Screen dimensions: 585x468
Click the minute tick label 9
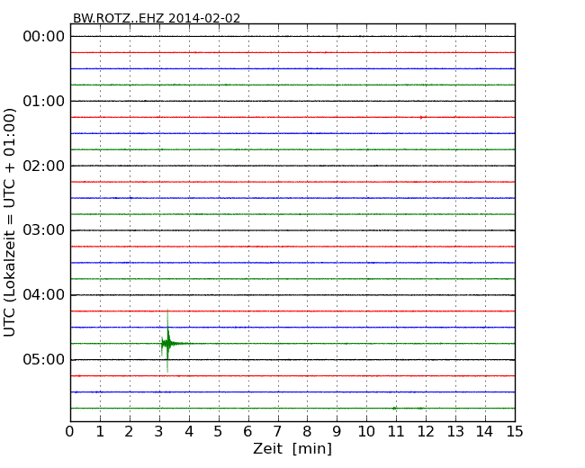point(337,432)
